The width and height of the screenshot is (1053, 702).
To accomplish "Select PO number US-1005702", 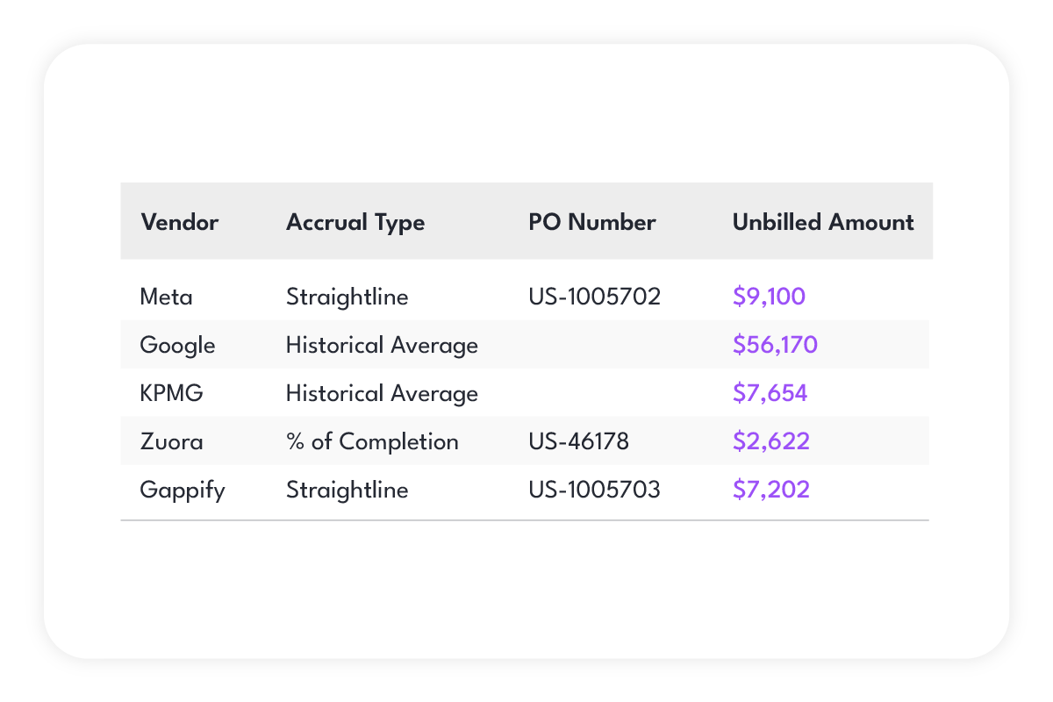I will (594, 297).
